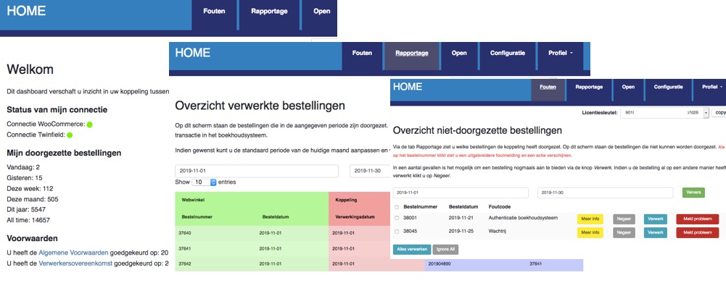The width and height of the screenshot is (726, 288).
Task: Click Negeer for order 38001
Action: click(x=624, y=219)
